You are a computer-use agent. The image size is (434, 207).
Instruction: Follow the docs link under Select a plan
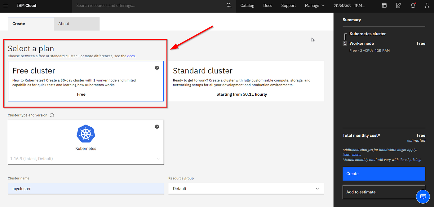pyautogui.click(x=131, y=56)
